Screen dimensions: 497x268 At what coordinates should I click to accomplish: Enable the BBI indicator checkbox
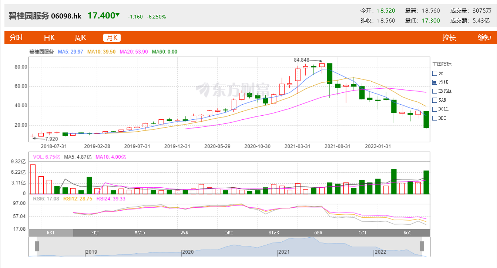(435, 118)
